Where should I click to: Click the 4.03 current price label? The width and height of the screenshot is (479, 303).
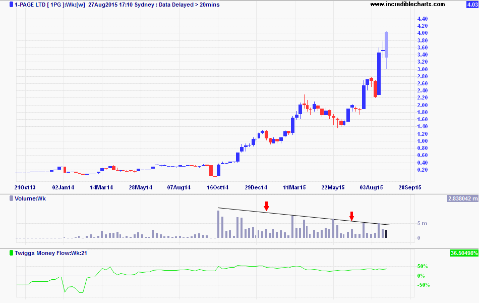coord(472,5)
